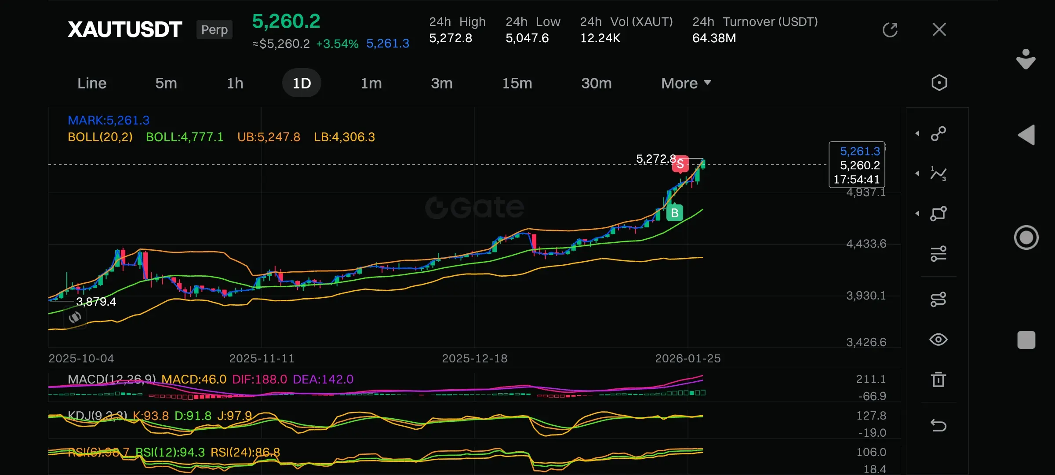Switch to the 15m timeframe tab
1055x475 pixels.
pyautogui.click(x=517, y=83)
